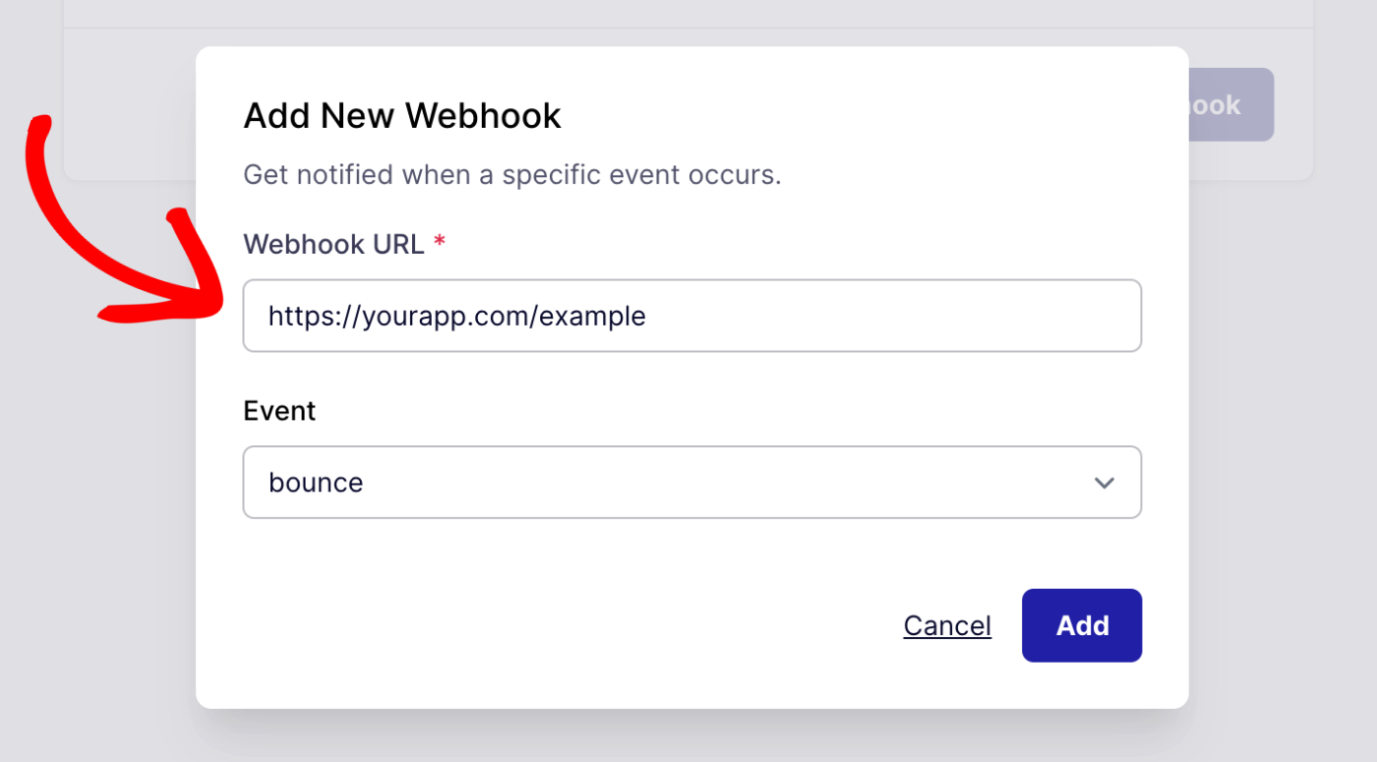Click the Add button to save the webhook
The image size is (1377, 762).
[1081, 624]
